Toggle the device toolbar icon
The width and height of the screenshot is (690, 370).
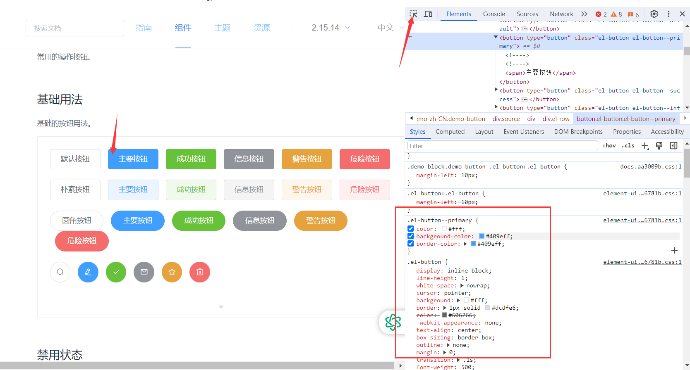coord(428,14)
